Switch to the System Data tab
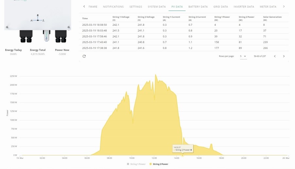This screenshot has height=169, width=295. pyautogui.click(x=157, y=7)
